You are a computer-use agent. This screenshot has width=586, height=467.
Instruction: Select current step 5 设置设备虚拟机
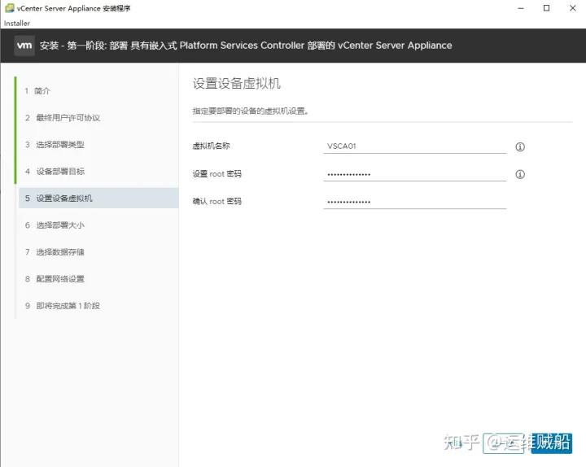pyautogui.click(x=64, y=199)
